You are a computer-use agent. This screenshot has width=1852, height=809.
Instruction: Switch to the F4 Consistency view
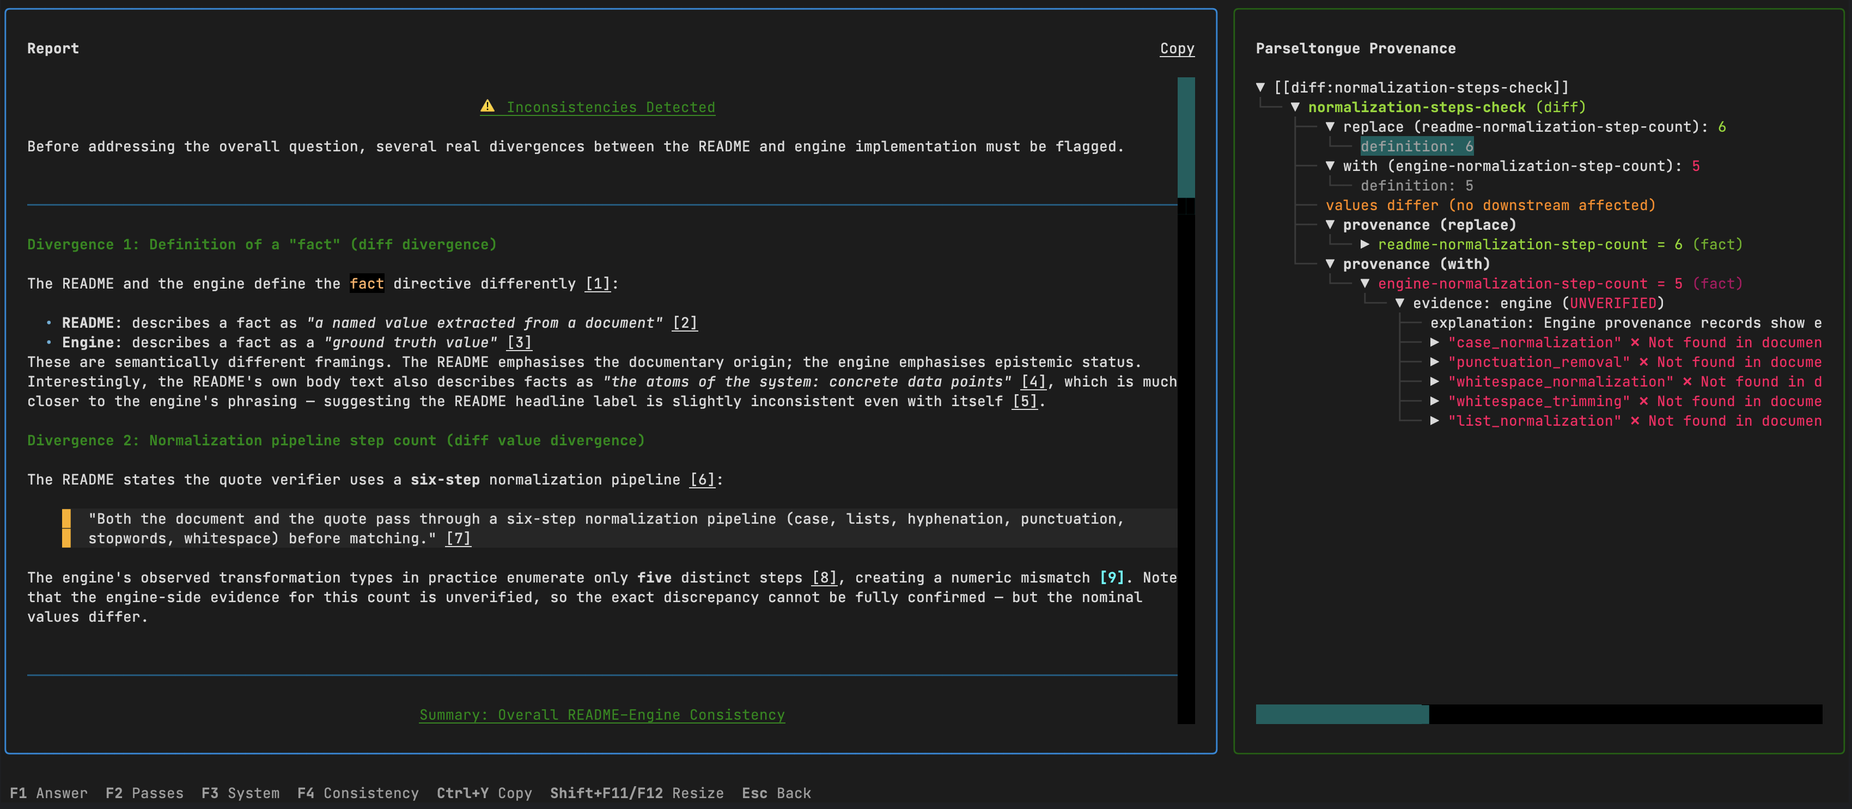tap(357, 793)
